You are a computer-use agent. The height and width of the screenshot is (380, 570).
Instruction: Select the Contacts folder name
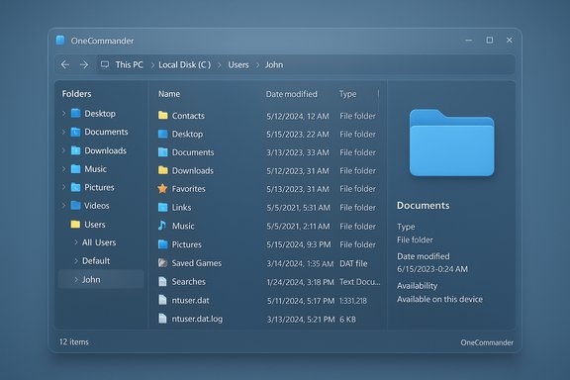188,116
